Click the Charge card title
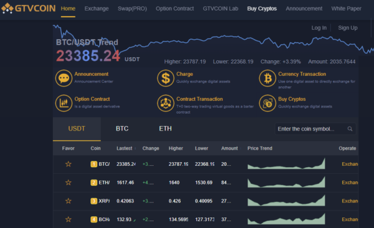The height and width of the screenshot is (228, 374). pyautogui.click(x=185, y=74)
